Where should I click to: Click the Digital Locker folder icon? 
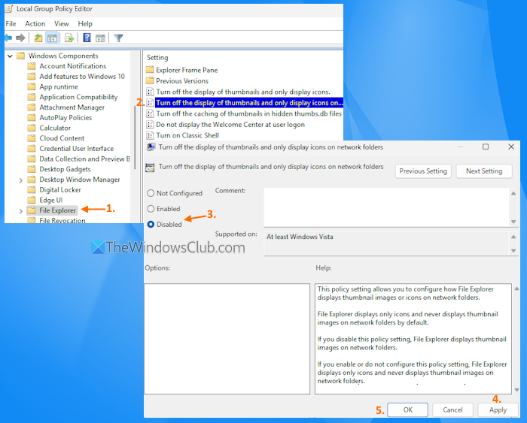point(32,190)
